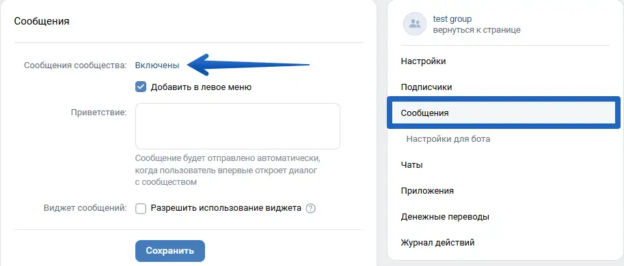624x266 pixels.
Task: Click the Приветствие greeting text field
Action: point(238,126)
